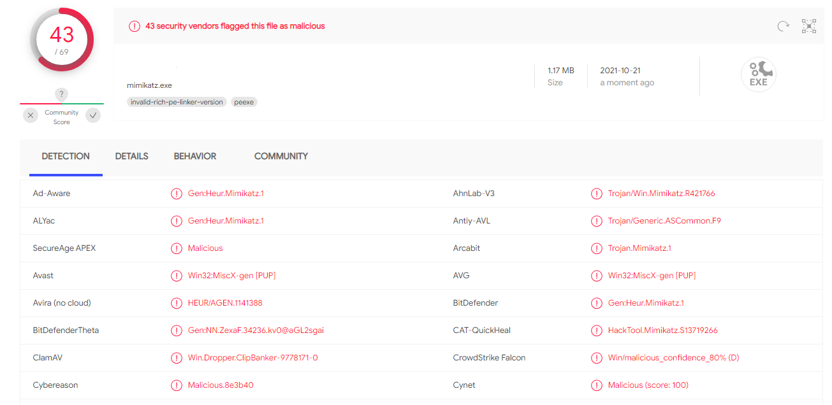Select the peexe tag
832x405 pixels.
click(244, 102)
